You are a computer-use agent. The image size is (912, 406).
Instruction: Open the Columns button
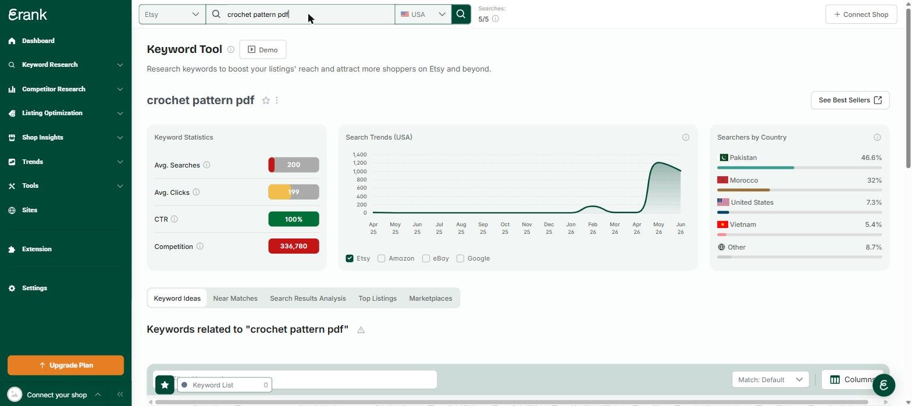click(x=853, y=380)
